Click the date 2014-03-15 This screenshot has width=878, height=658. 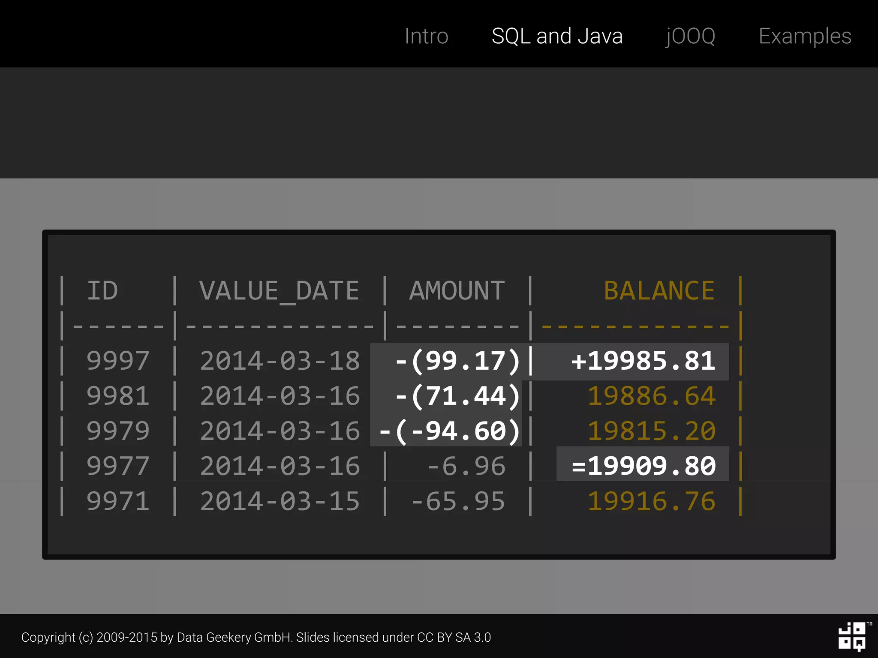point(280,501)
